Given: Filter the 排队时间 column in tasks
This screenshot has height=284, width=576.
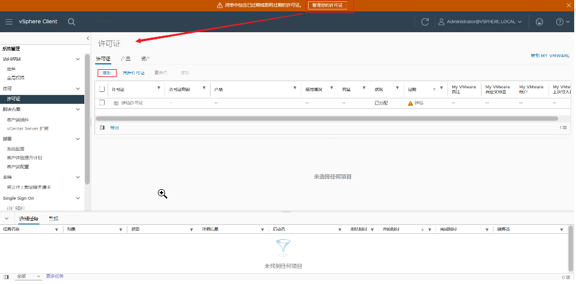Looking at the screenshot, I should click(372, 229).
